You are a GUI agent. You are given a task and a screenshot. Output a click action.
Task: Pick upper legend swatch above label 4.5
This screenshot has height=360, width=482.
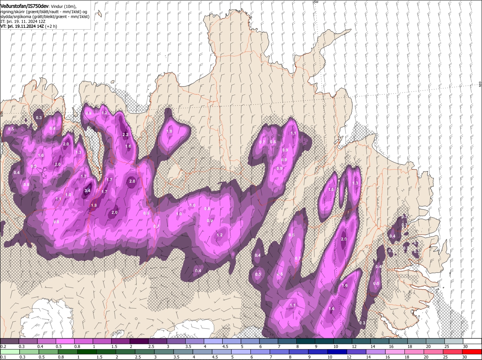pyautogui.click(x=232, y=341)
